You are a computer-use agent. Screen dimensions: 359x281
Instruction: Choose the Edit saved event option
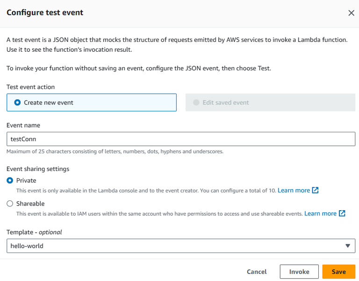196,103
